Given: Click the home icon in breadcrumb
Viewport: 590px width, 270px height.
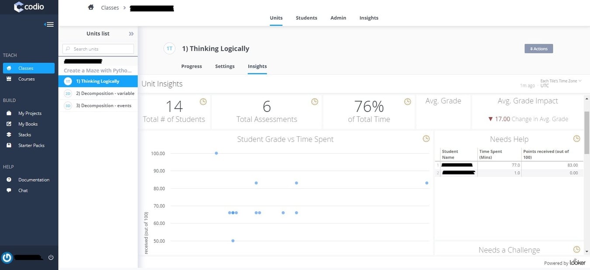Looking at the screenshot, I should coord(91,7).
